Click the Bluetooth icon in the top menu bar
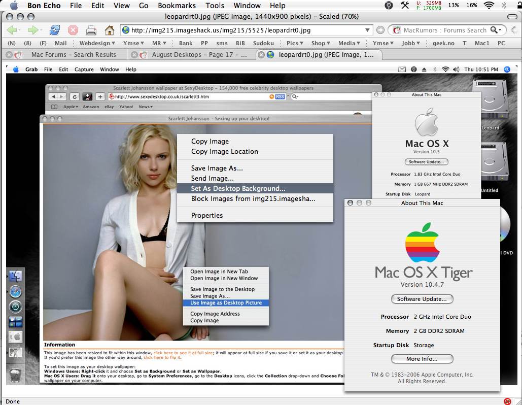Viewport: 522px width, 405px height. pyautogui.click(x=504, y=5)
